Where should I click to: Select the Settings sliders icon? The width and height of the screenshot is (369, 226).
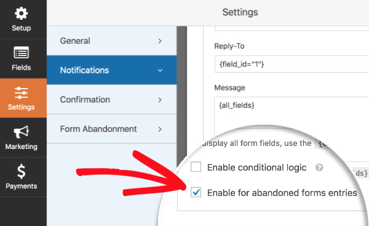coord(21,92)
